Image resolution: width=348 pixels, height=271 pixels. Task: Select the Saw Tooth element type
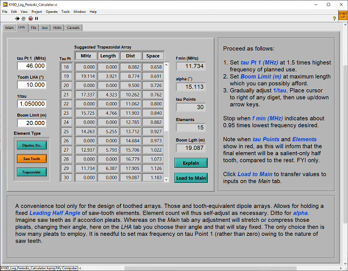(32, 158)
